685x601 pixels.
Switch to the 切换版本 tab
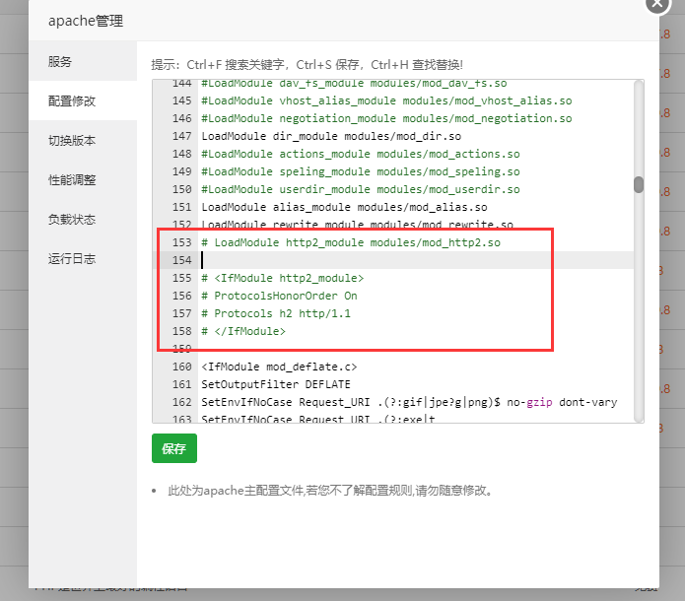coord(83,140)
